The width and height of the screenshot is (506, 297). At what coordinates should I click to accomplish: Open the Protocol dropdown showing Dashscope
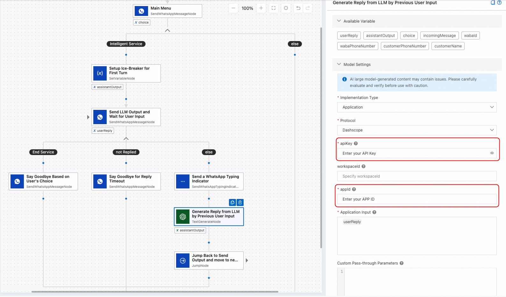point(417,130)
